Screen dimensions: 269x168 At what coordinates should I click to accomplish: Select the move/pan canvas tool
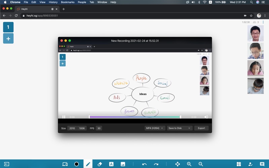[x=178, y=164]
